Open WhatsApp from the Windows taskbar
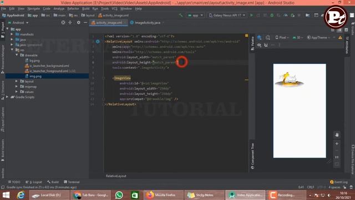 (119, 195)
